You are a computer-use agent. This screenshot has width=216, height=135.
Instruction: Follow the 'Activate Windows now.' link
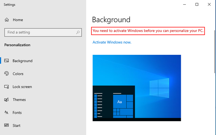(112, 42)
